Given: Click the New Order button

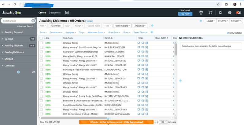Looking at the screenshot, I should [56, 26].
